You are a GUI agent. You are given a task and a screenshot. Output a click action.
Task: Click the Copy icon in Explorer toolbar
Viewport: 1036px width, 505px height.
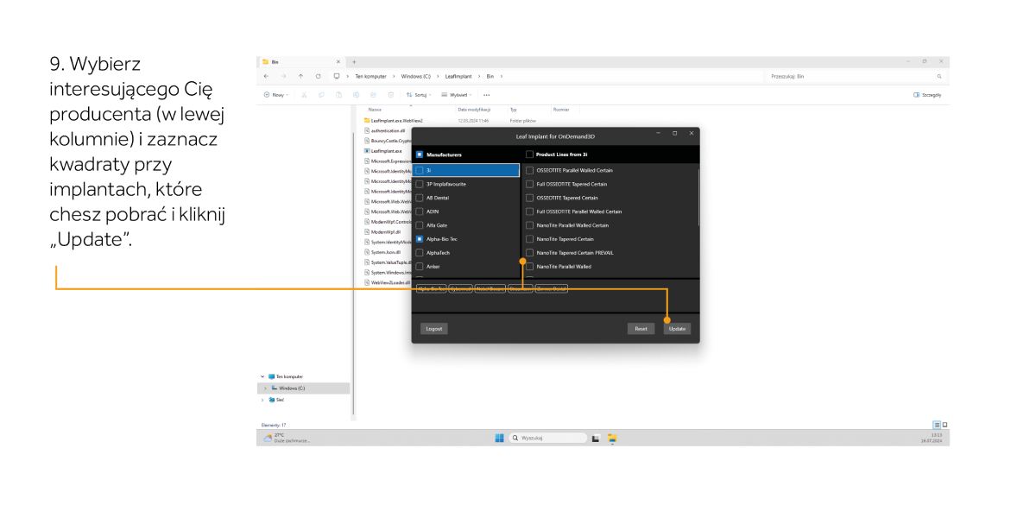tap(322, 94)
